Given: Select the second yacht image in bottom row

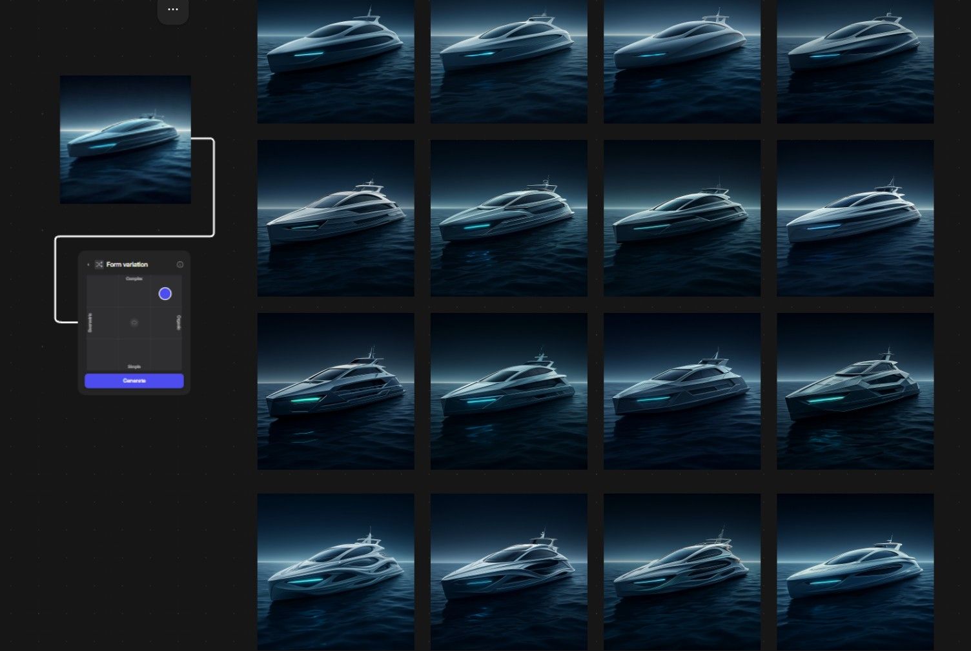Looking at the screenshot, I should [x=509, y=572].
